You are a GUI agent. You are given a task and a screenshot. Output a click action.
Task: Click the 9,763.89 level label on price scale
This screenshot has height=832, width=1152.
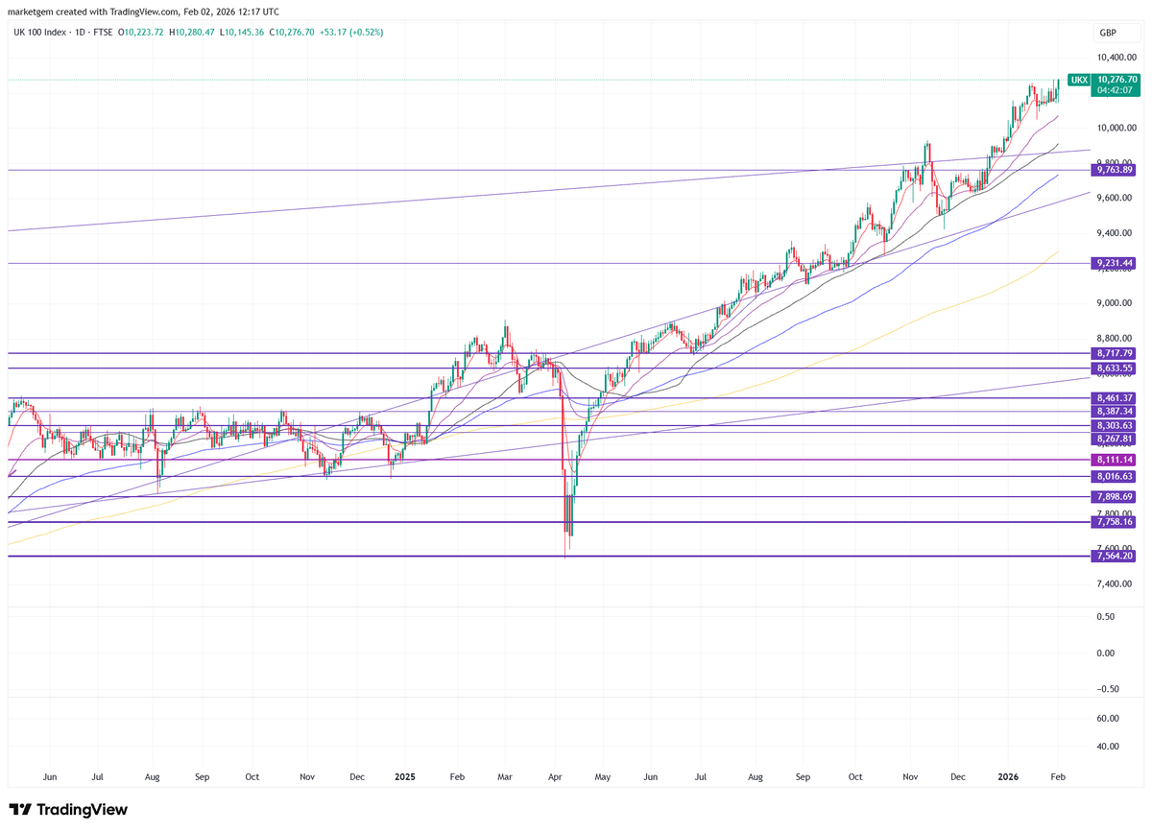(1114, 170)
